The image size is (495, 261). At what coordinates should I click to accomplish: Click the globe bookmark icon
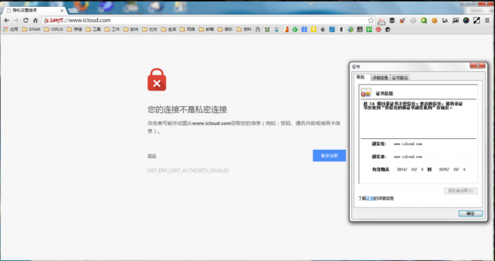click(x=351, y=29)
